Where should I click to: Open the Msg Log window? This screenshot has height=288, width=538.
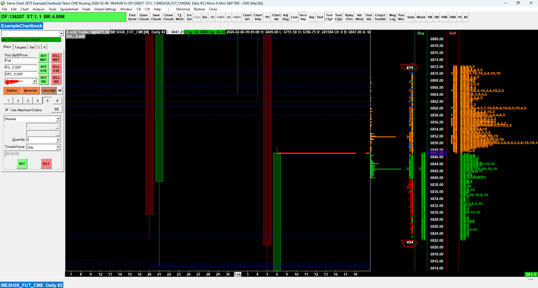[x=392, y=17]
